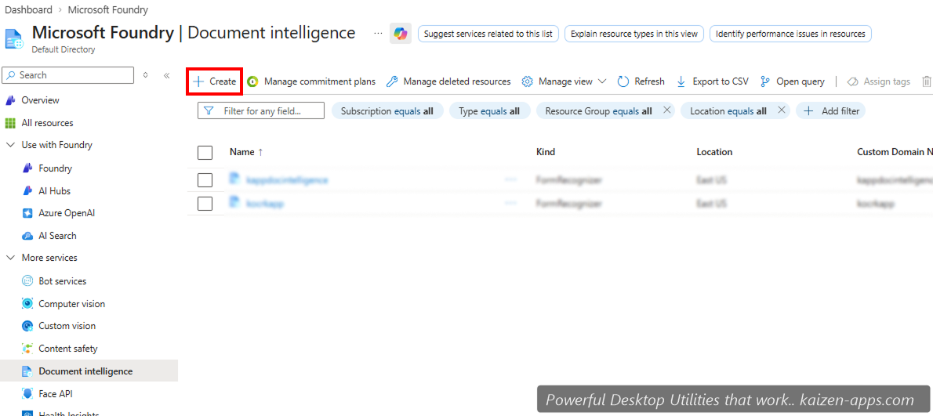Collapse the Use with Foundry section
The image size is (933, 416).
(x=10, y=145)
